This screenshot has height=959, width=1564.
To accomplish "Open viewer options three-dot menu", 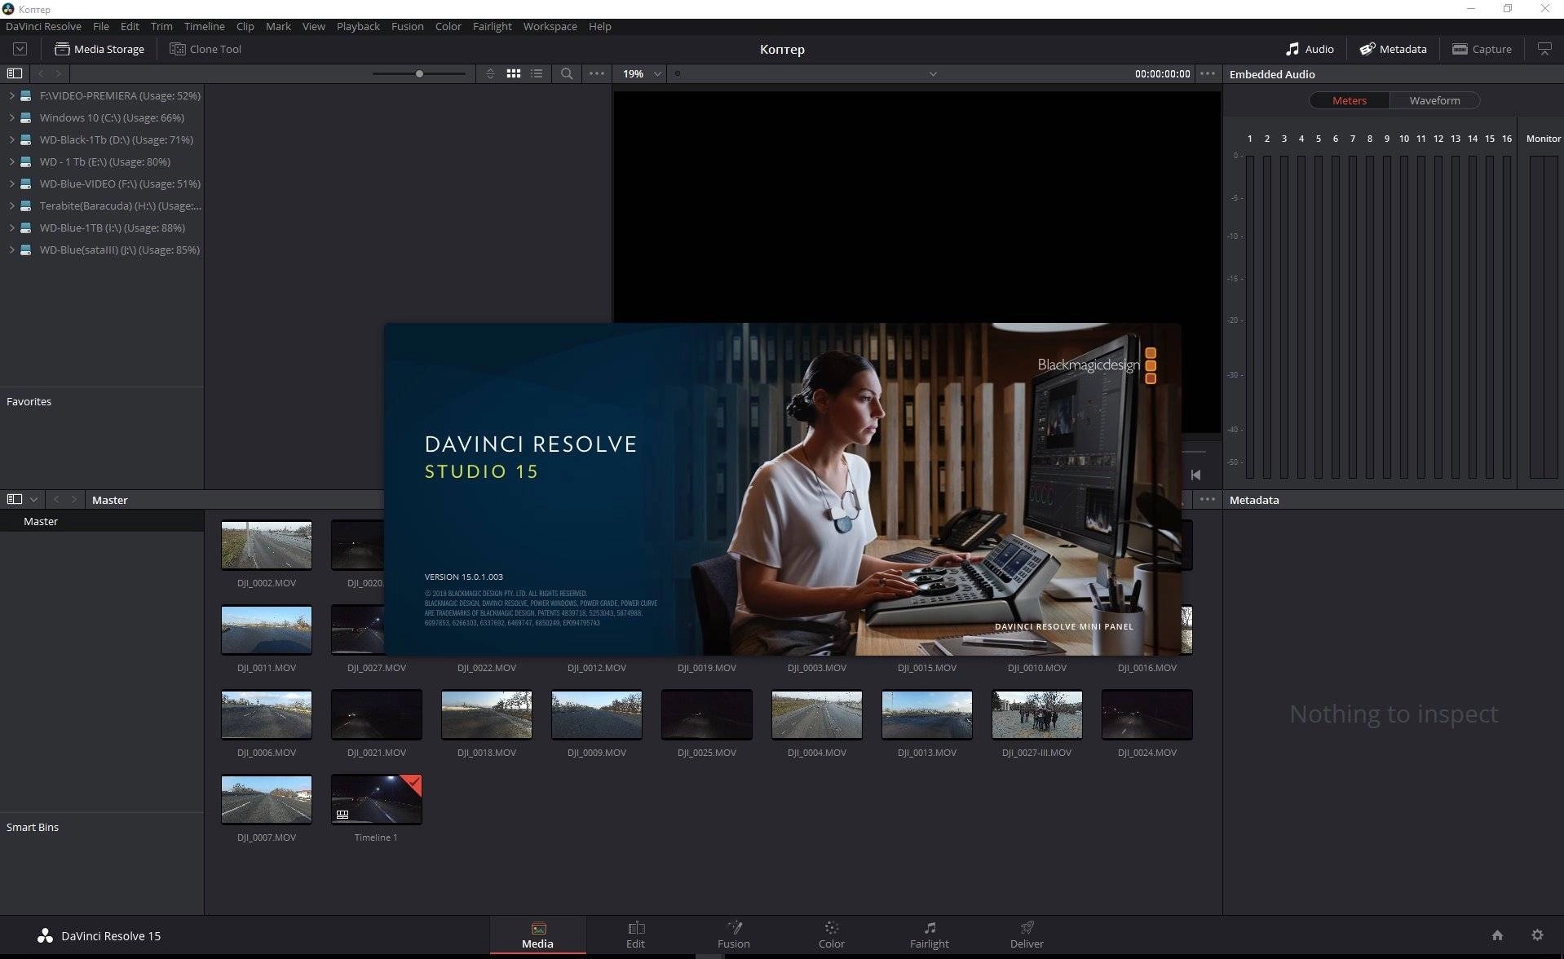I will tap(1208, 73).
